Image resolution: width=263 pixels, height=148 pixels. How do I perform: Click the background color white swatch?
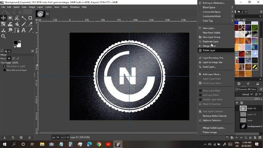click(x=19, y=46)
